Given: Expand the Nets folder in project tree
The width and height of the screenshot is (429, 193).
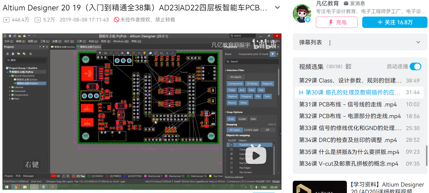Looking at the screenshot, I should (x=10, y=99).
